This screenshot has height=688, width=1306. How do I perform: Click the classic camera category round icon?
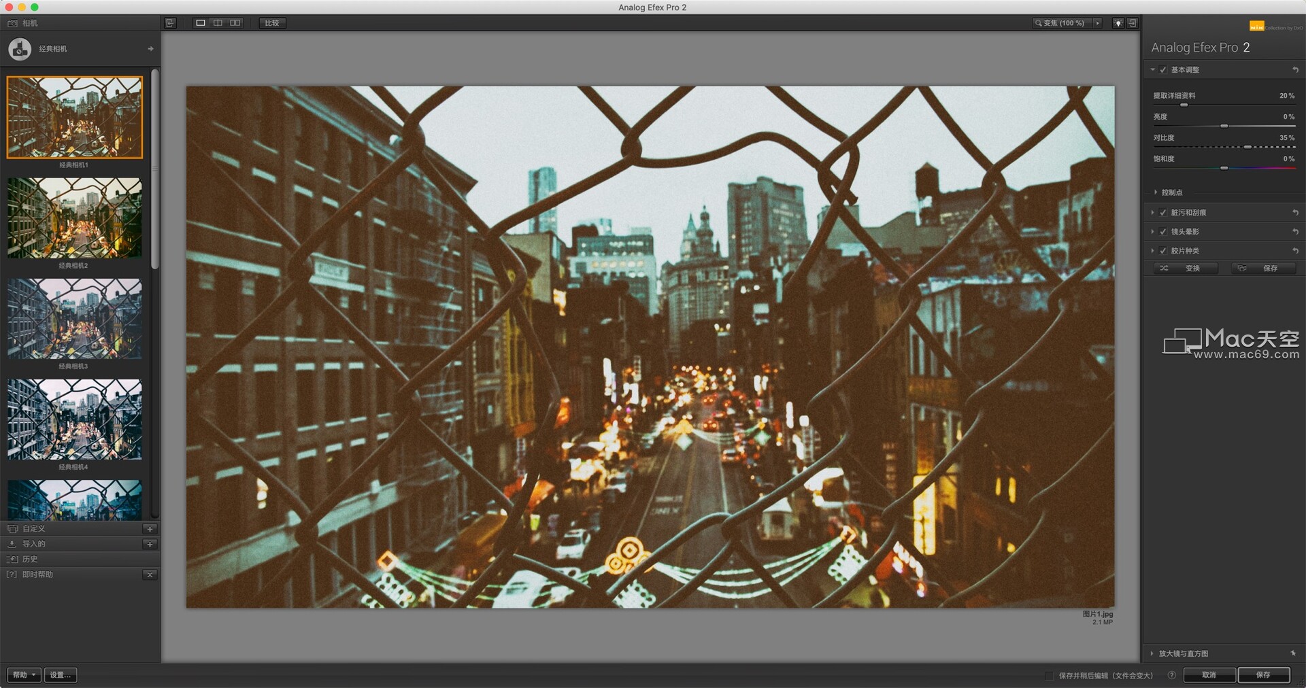[20, 49]
